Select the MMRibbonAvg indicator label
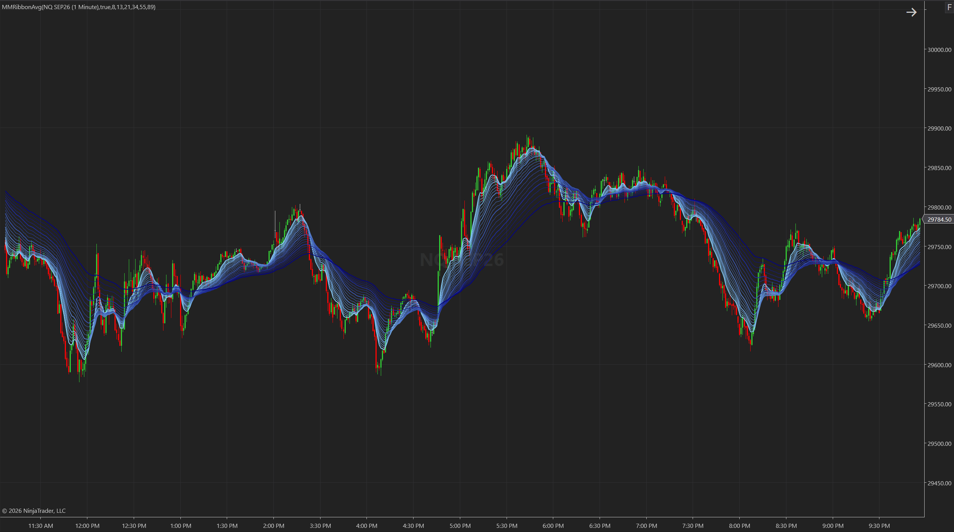 [78, 7]
